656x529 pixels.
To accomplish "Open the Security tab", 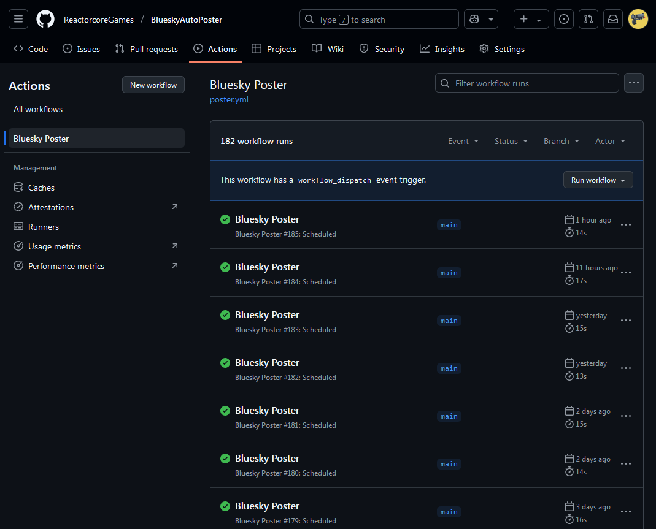I will [382, 49].
